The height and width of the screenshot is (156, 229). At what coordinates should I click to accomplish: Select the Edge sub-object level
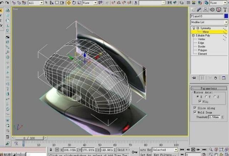pyautogui.click(x=201, y=43)
